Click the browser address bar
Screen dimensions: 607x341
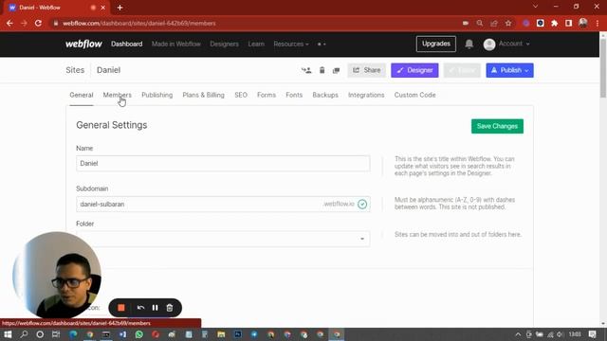click(255, 23)
